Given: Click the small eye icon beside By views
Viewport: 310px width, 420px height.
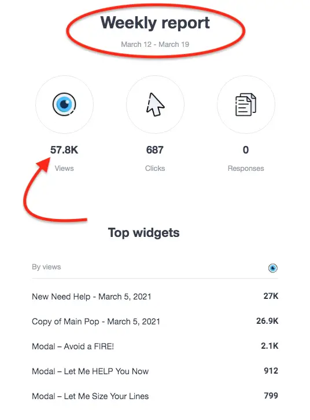Looking at the screenshot, I should (x=273, y=268).
